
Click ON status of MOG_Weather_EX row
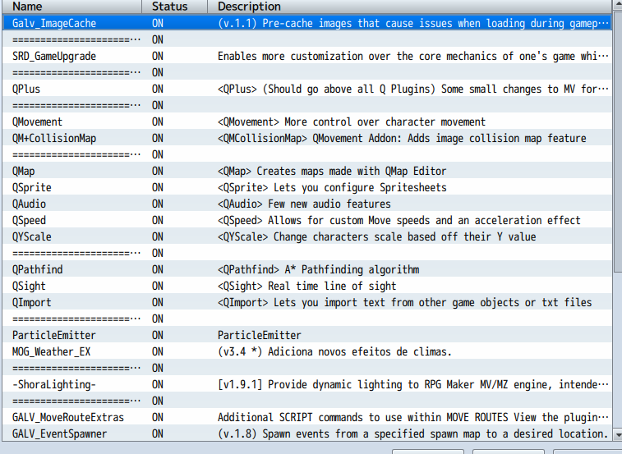click(158, 351)
